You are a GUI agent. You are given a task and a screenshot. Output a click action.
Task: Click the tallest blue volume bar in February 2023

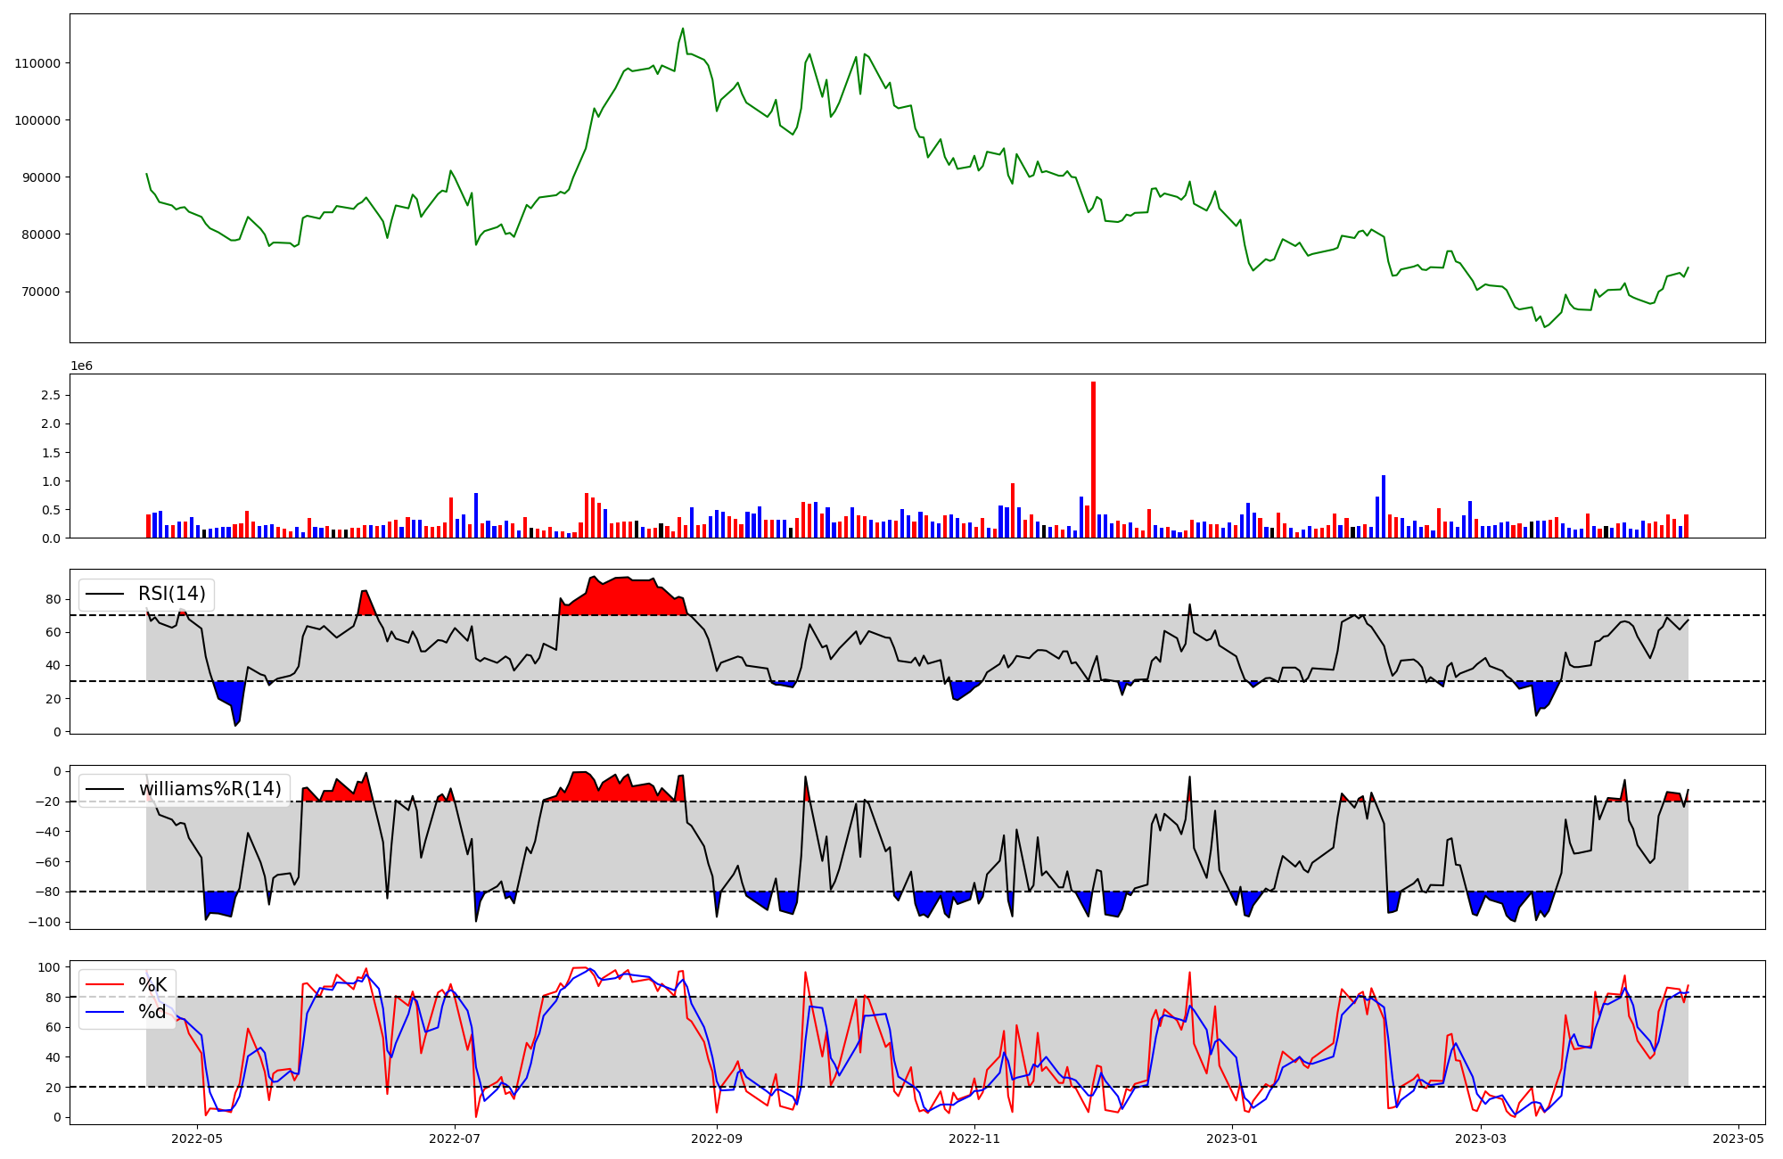pyautogui.click(x=1384, y=506)
